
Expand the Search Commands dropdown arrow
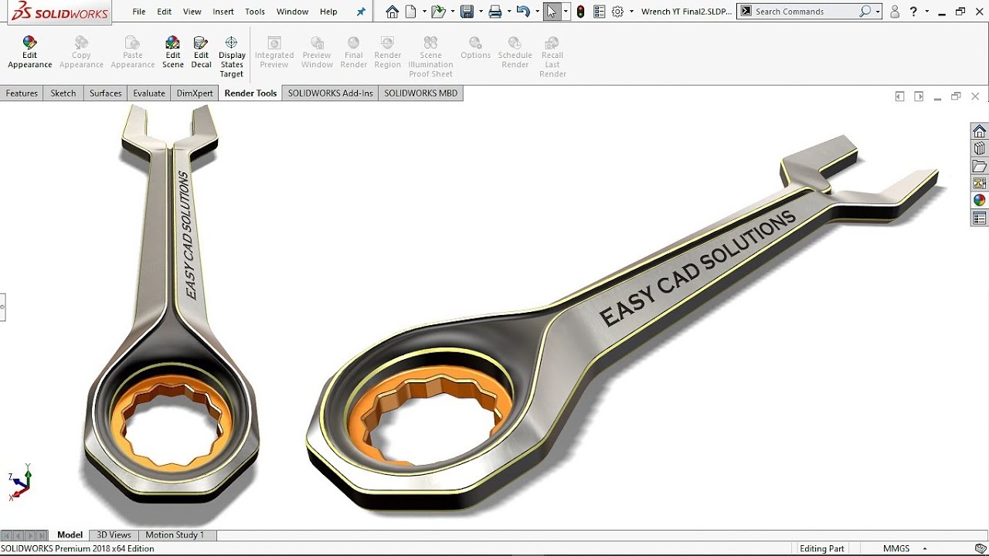pyautogui.click(x=879, y=12)
